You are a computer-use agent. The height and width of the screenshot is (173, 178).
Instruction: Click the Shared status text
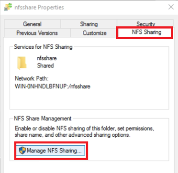point(45,65)
